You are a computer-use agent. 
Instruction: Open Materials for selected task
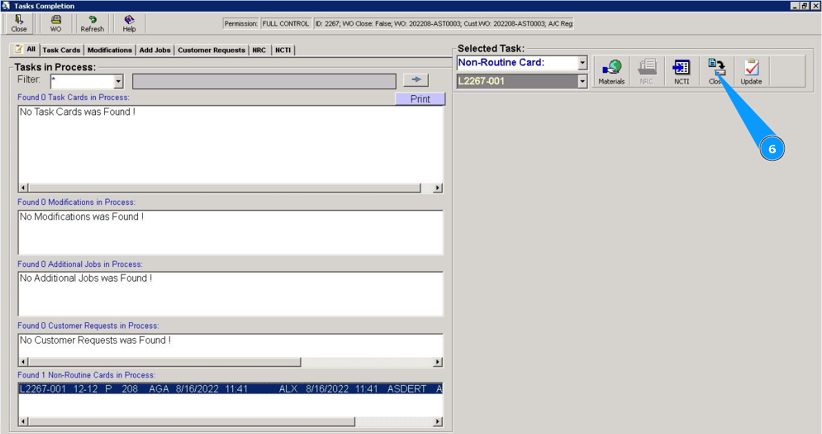(612, 71)
